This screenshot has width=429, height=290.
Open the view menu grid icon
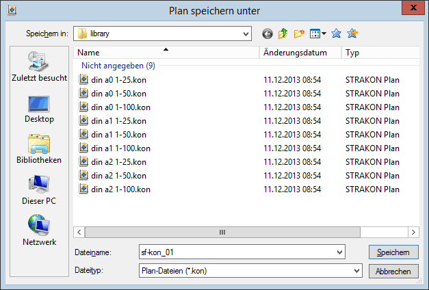pos(317,34)
